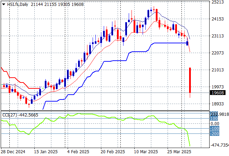Click the 10 Mar 2025 date label

coord(146,152)
